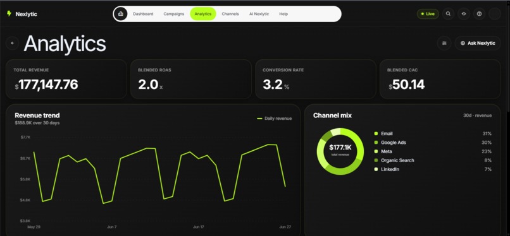510x236 pixels.
Task: Click the $177.1K donut chart center
Action: (x=340, y=148)
